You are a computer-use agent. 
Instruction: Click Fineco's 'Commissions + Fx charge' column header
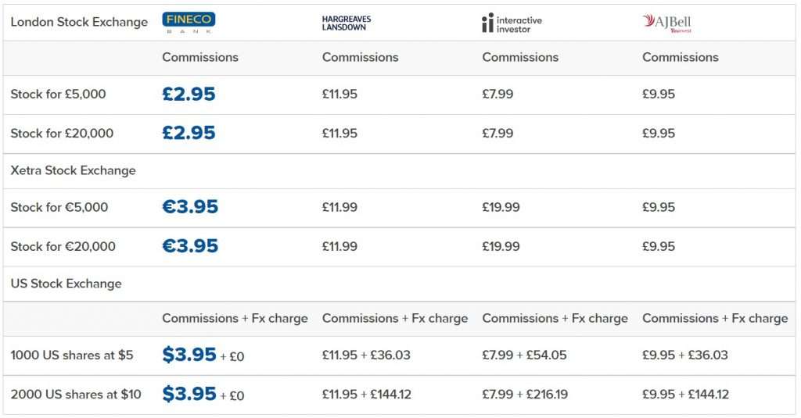click(235, 318)
